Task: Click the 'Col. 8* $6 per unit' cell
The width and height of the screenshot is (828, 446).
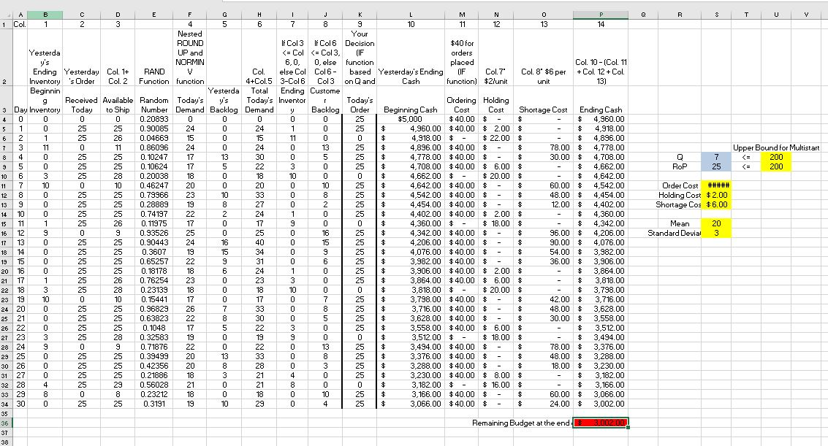Action: pos(544,58)
